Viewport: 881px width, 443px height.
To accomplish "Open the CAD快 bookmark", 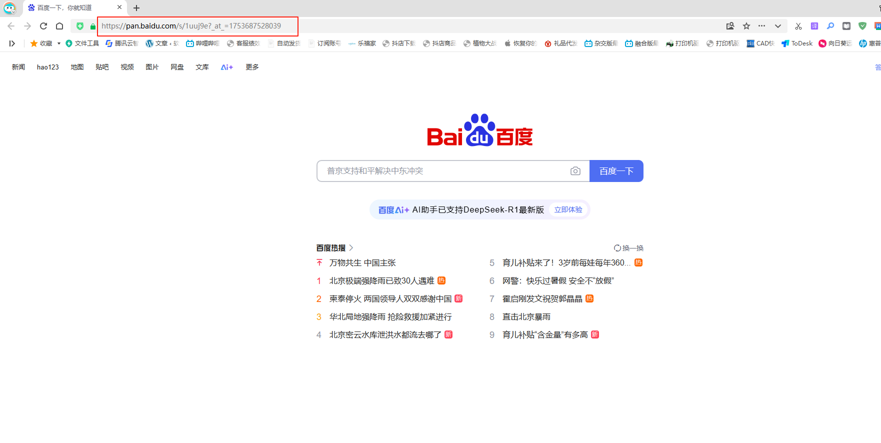I will coord(760,43).
